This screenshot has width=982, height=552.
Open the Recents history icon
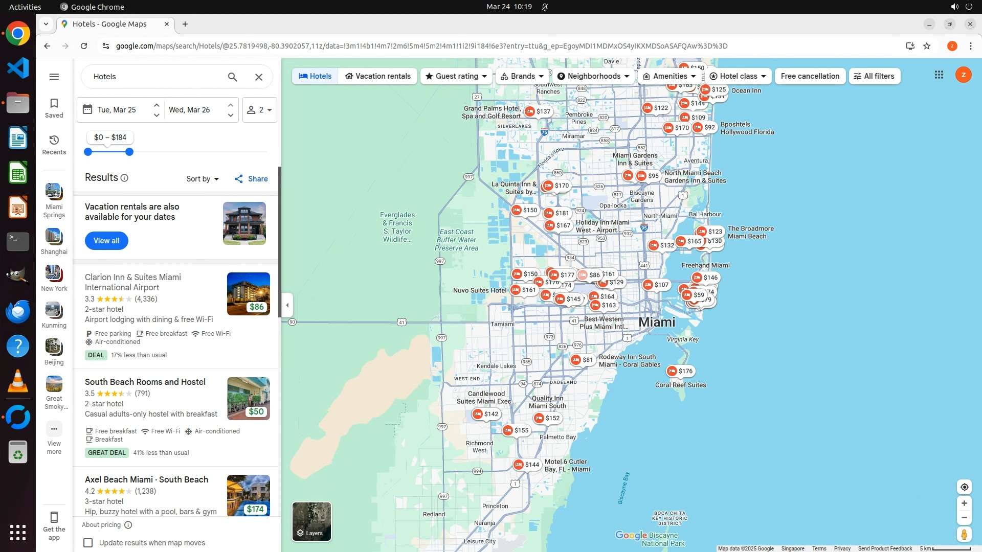[x=54, y=145]
